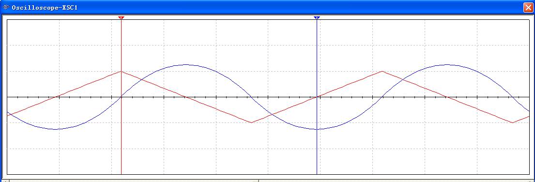
Task: Select the red cursor 1 marker triangle
Action: [x=121, y=18]
